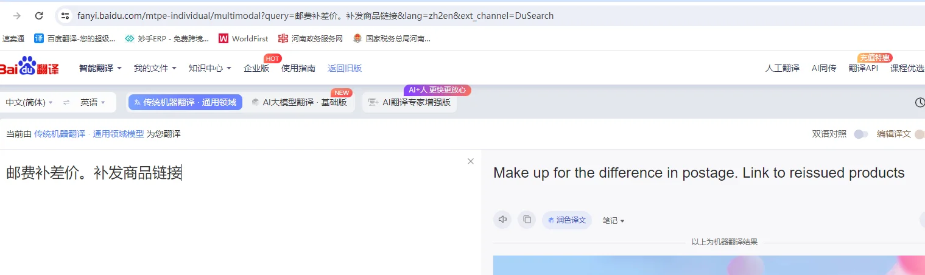Screen dimensions: 925x275
Task: Click the 通用领域模型 link
Action: [x=118, y=134]
